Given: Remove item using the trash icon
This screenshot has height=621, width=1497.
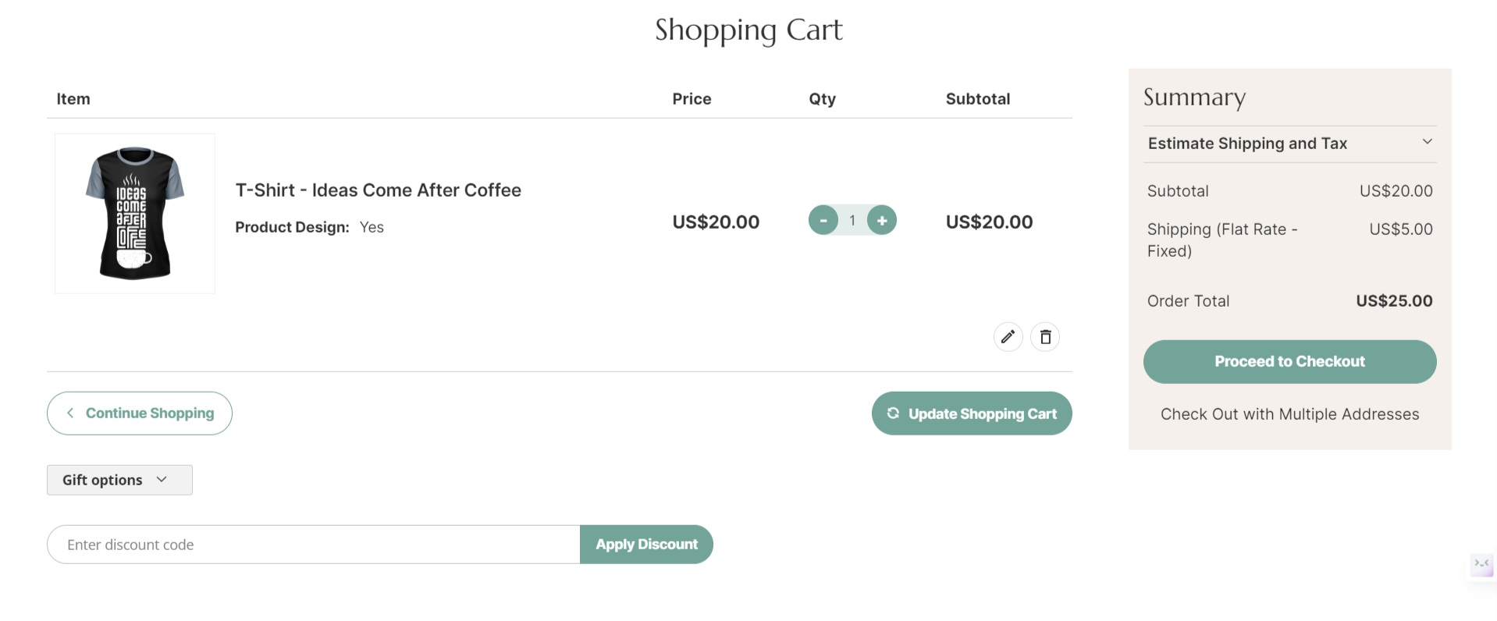Looking at the screenshot, I should click(1045, 337).
